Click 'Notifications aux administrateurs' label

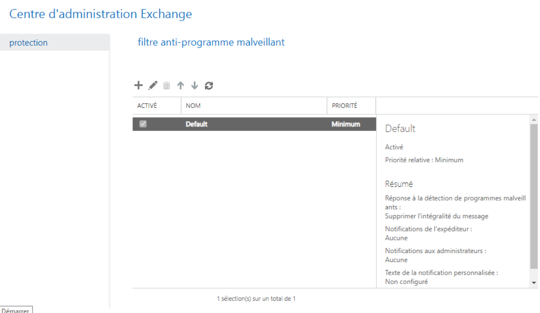click(x=435, y=251)
